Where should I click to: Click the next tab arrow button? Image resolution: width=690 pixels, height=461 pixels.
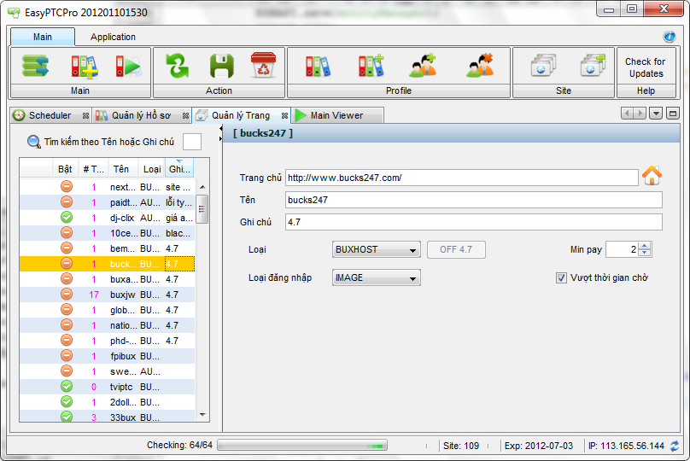click(x=640, y=114)
